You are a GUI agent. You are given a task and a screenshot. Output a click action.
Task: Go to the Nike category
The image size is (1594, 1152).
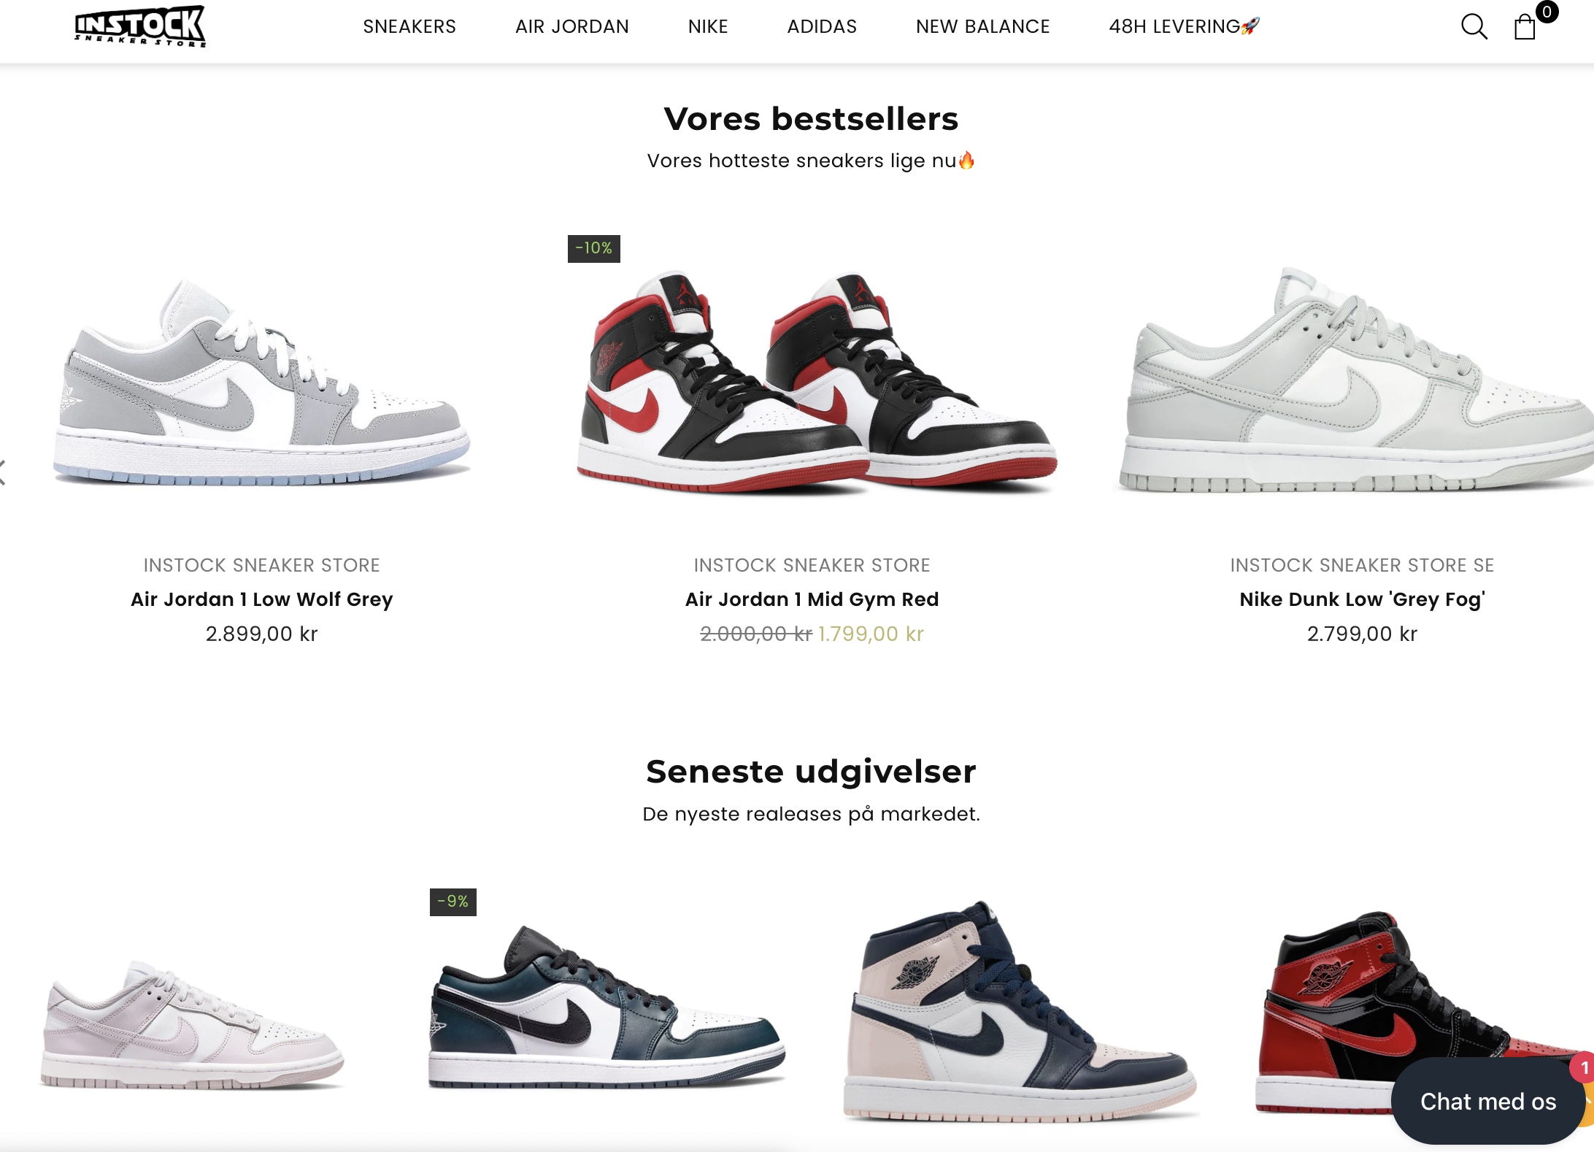(708, 27)
